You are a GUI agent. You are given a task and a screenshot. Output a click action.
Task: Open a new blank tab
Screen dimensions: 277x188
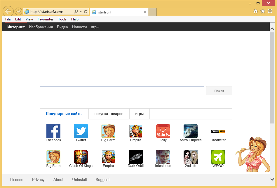click(x=152, y=12)
